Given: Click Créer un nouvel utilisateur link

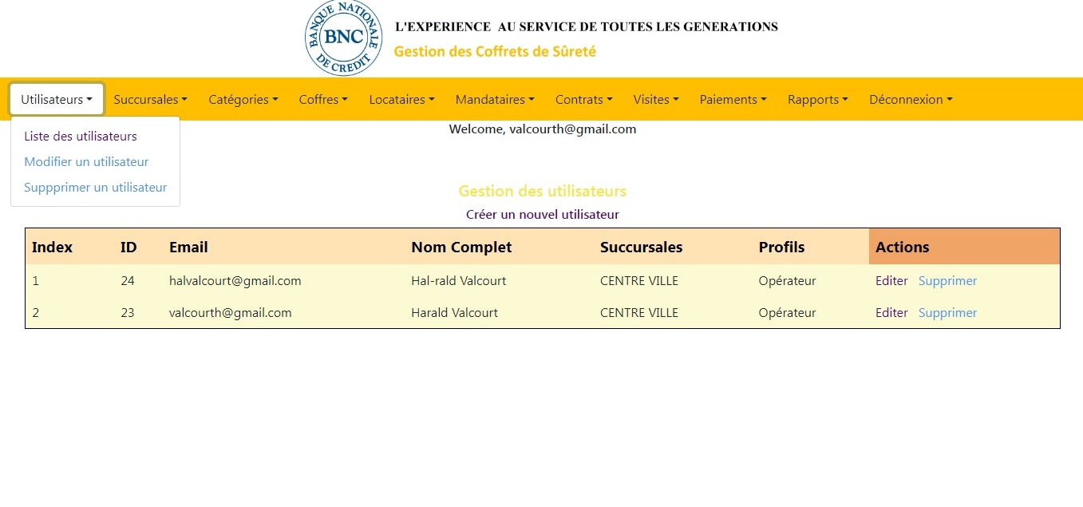Looking at the screenshot, I should pyautogui.click(x=542, y=215).
